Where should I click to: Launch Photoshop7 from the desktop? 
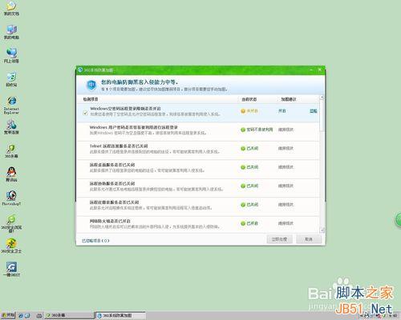point(11,198)
